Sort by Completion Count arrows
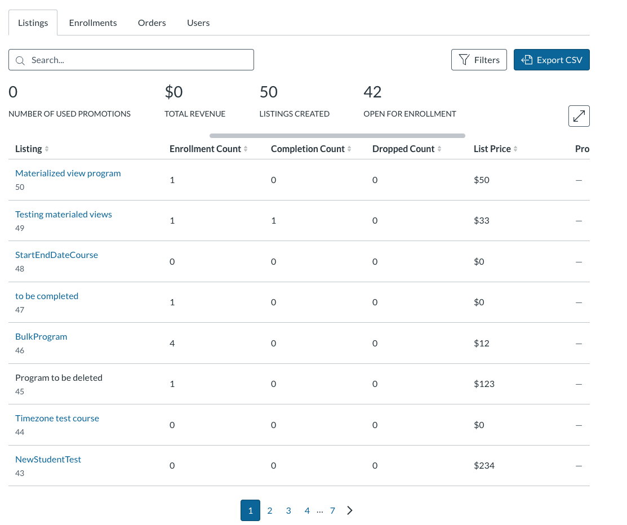 (349, 149)
